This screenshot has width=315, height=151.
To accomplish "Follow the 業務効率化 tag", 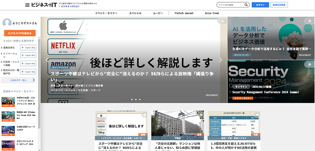I will (28, 48).
